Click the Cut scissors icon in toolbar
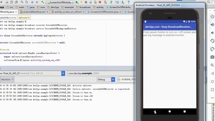 tap(7, 2)
